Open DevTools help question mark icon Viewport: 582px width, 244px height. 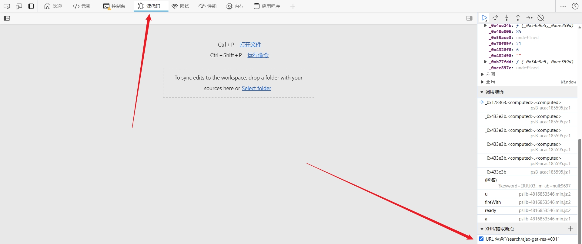tap(575, 6)
